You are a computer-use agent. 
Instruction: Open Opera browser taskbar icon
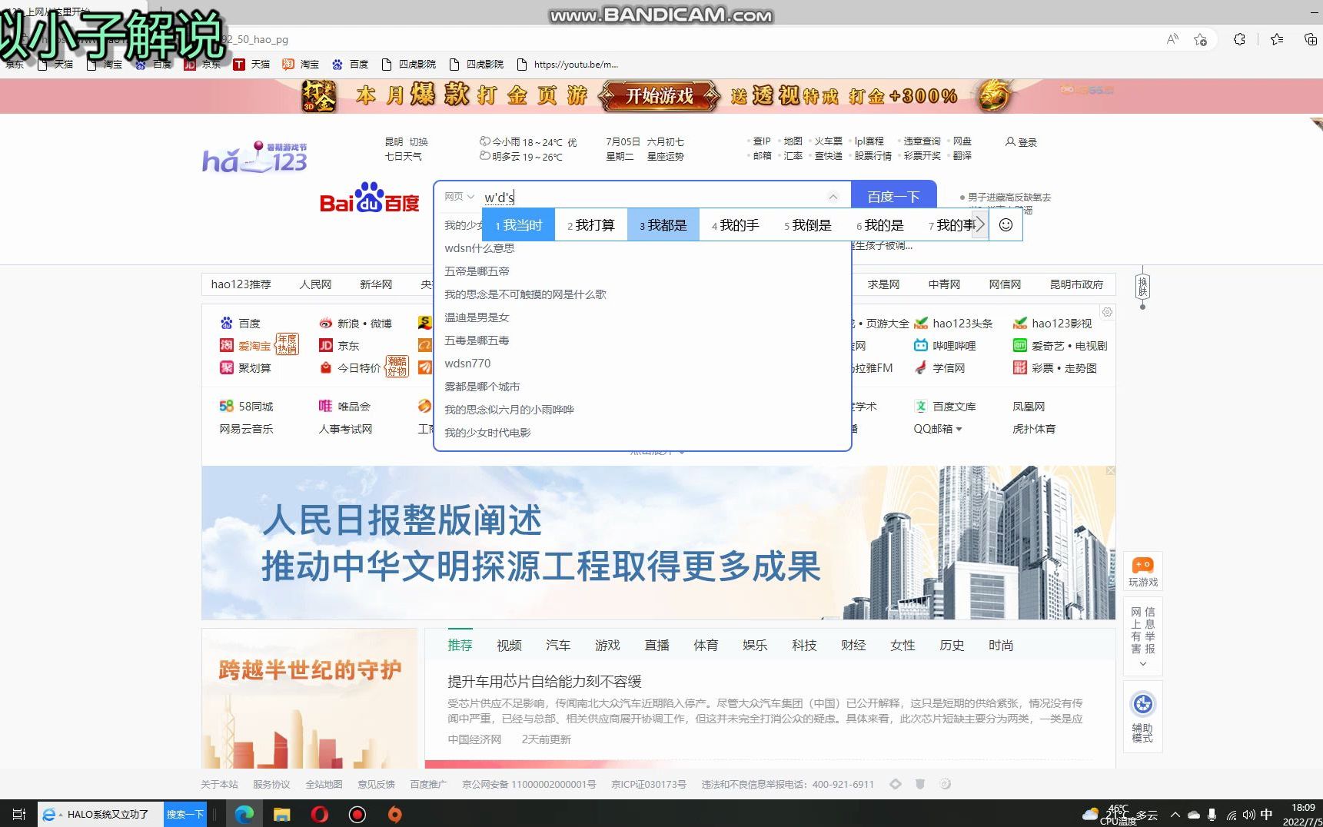click(320, 815)
